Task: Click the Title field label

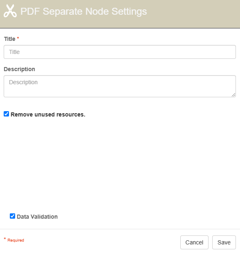Action: 10,39
